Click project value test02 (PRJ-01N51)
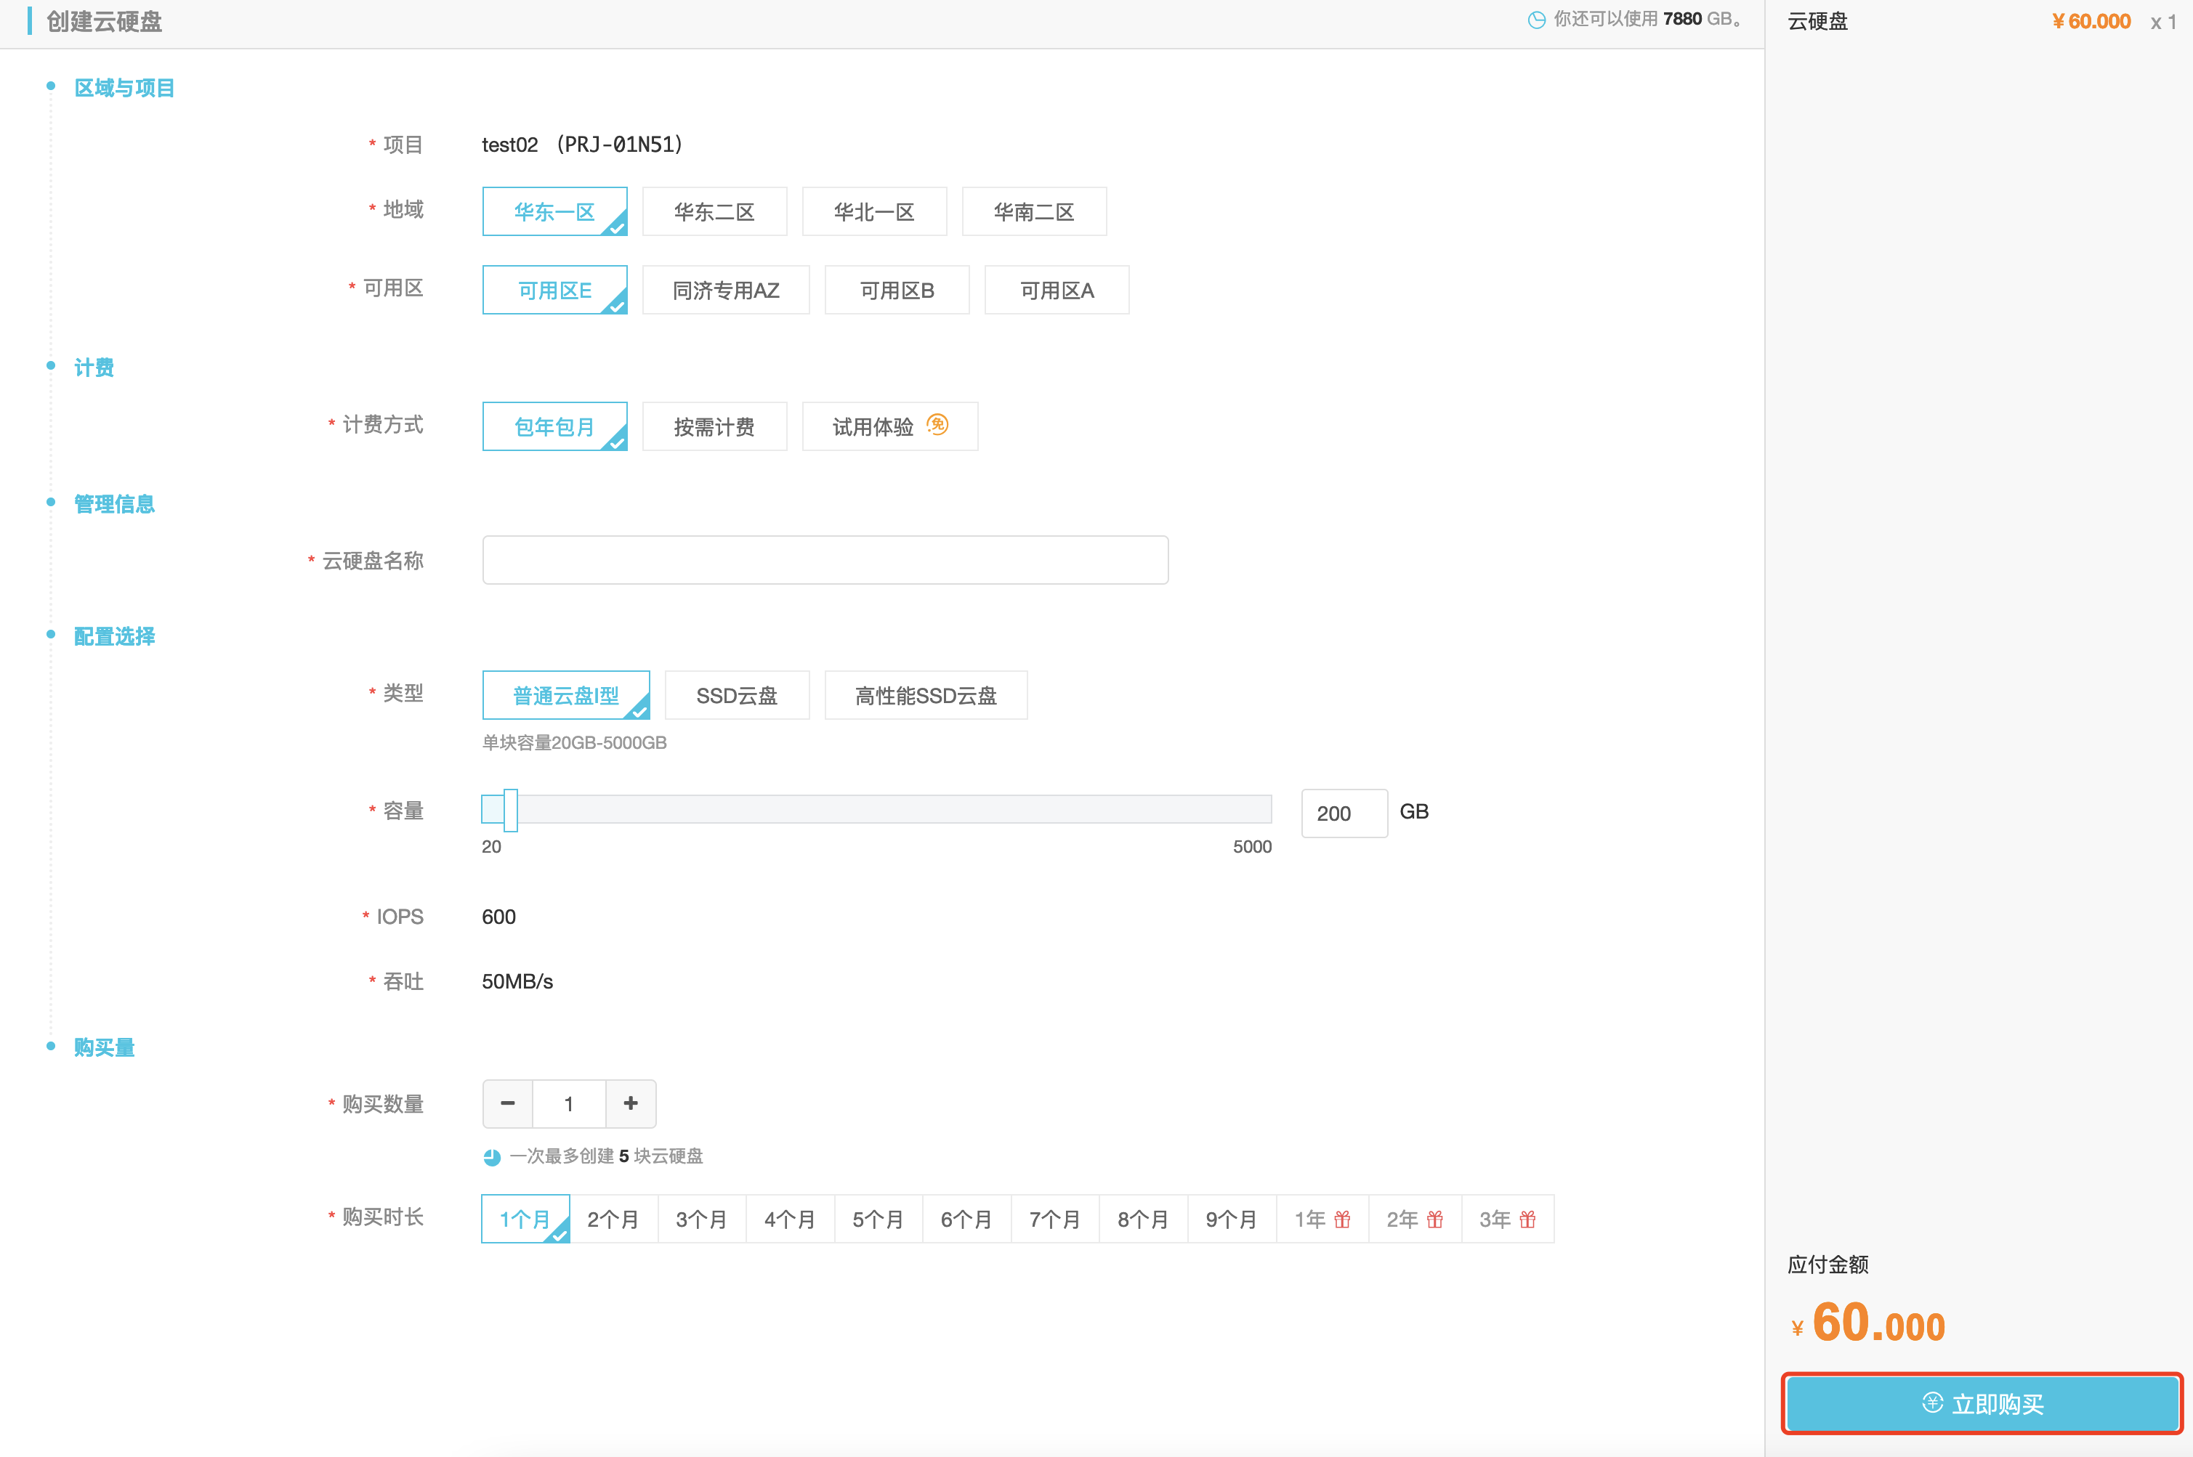This screenshot has width=2193, height=1457. 583,145
